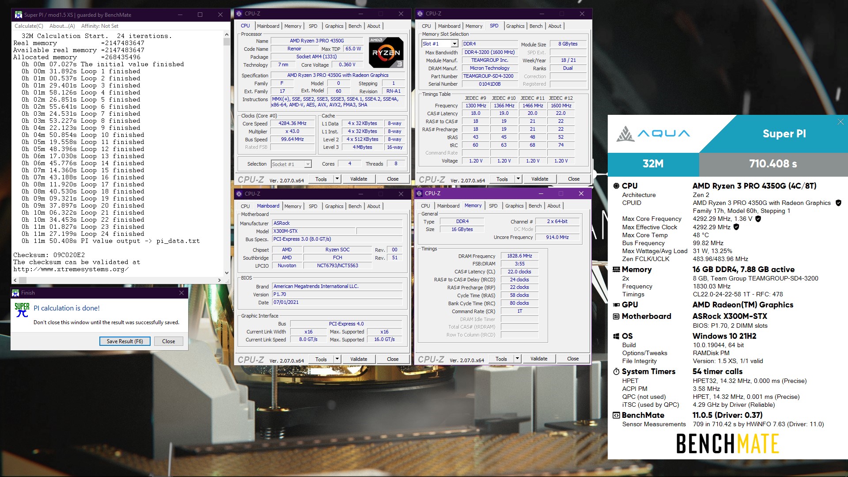
Task: Close the Finish dialog with its X
Action: [x=181, y=293]
